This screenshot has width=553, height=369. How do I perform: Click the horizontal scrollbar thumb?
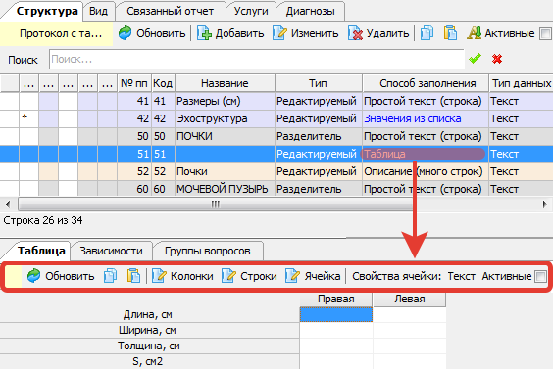point(216,204)
